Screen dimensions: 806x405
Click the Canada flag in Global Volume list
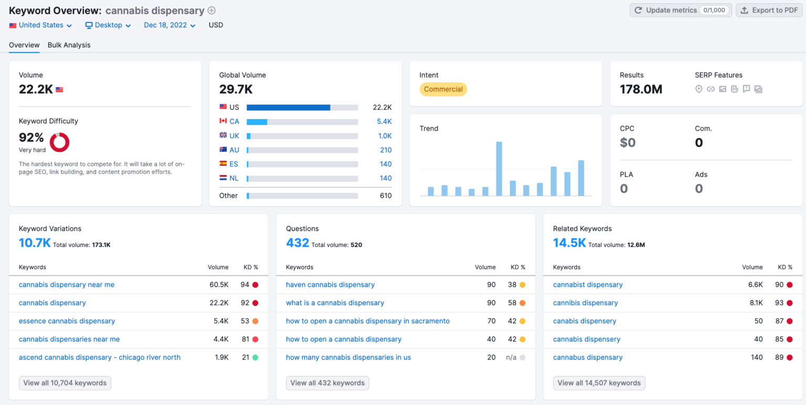[x=223, y=121]
